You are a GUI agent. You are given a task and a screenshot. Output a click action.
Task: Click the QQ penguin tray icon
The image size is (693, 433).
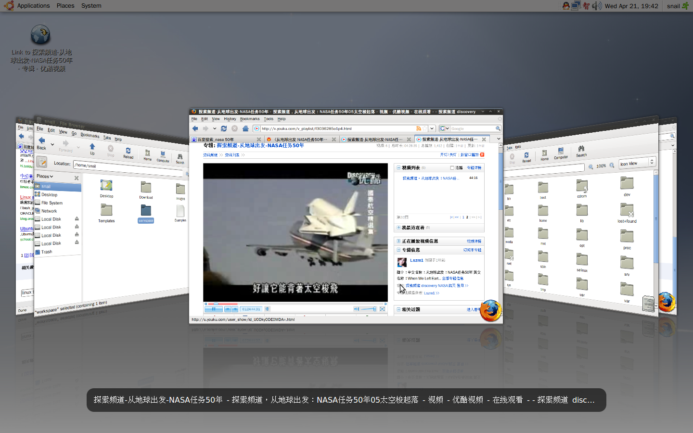pyautogui.click(x=566, y=6)
